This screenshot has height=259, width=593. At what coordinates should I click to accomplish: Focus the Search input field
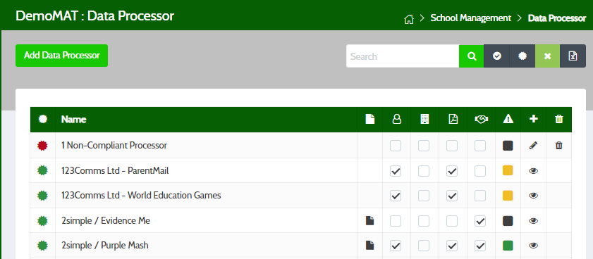[x=403, y=56]
